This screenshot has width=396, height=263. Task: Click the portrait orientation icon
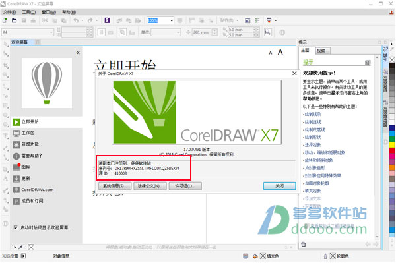[x=102, y=32]
